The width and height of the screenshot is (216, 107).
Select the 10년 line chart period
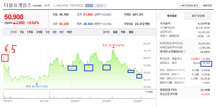click(x=69, y=32)
